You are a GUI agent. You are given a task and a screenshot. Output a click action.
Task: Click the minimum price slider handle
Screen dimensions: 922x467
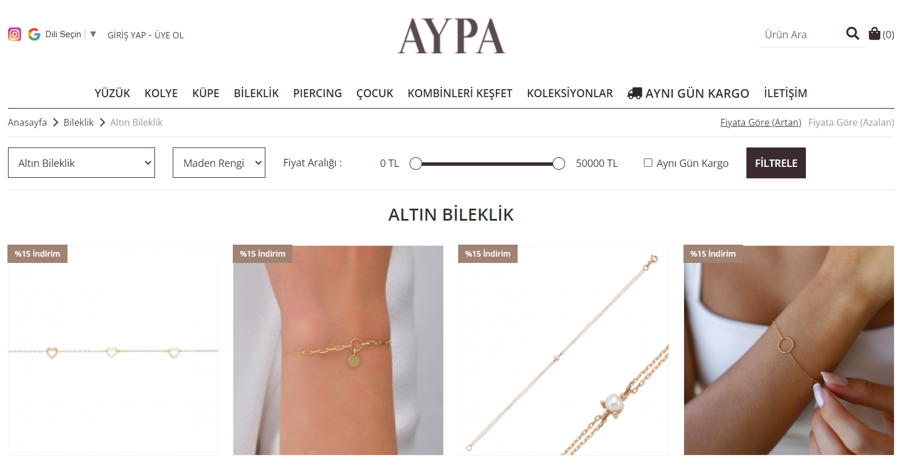(x=416, y=163)
